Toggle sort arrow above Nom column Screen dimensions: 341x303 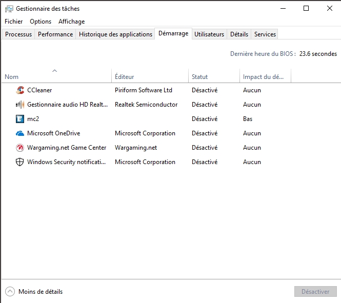pos(54,71)
